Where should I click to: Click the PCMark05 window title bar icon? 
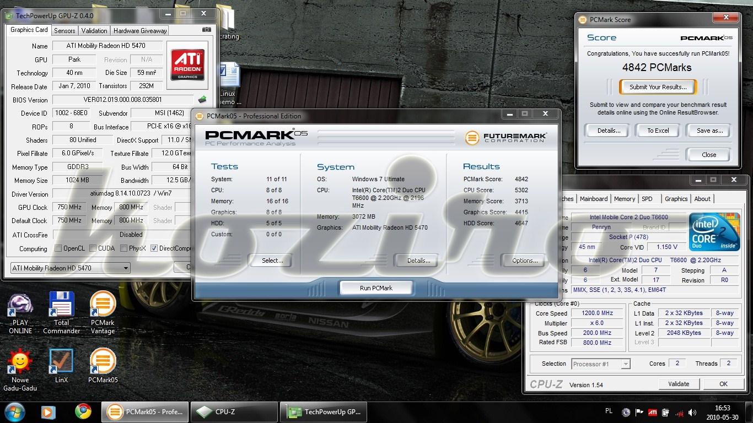(x=200, y=116)
